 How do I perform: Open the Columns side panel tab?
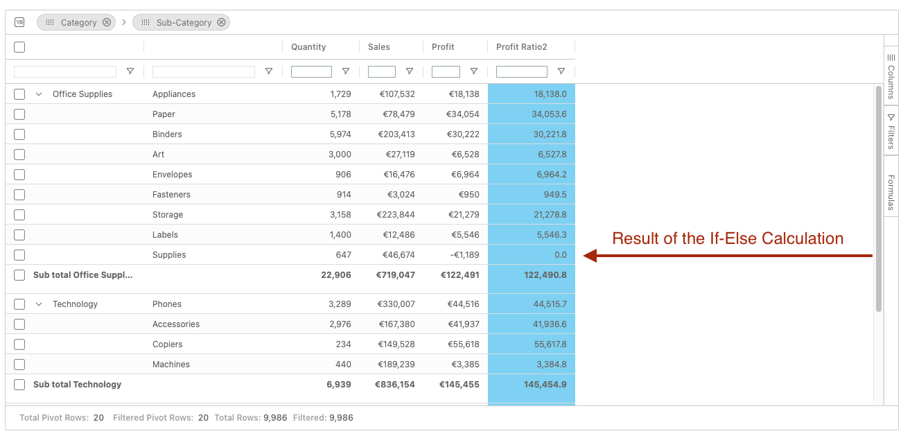pyautogui.click(x=891, y=76)
